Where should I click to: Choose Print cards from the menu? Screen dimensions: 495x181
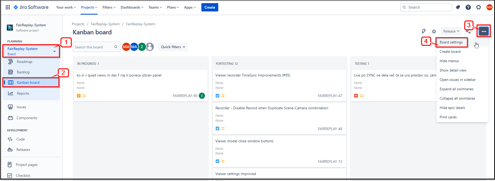point(463,117)
